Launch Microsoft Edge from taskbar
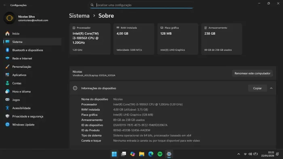Viewport: 283px width, 159px height. 151,154
